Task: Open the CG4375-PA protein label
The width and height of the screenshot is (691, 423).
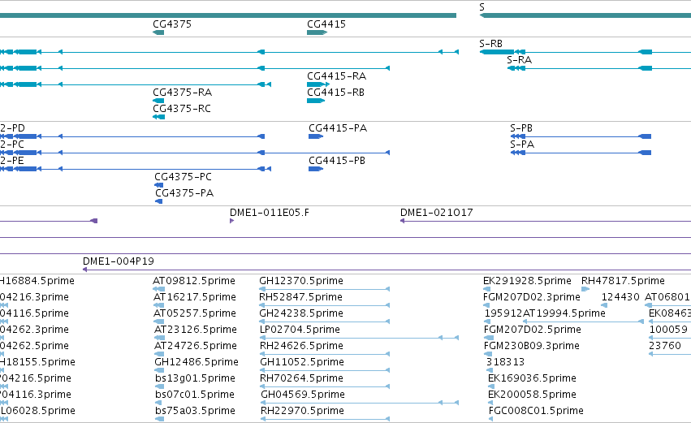Action: tap(184, 193)
